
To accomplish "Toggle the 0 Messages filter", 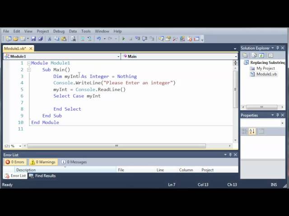I will click(74, 162).
